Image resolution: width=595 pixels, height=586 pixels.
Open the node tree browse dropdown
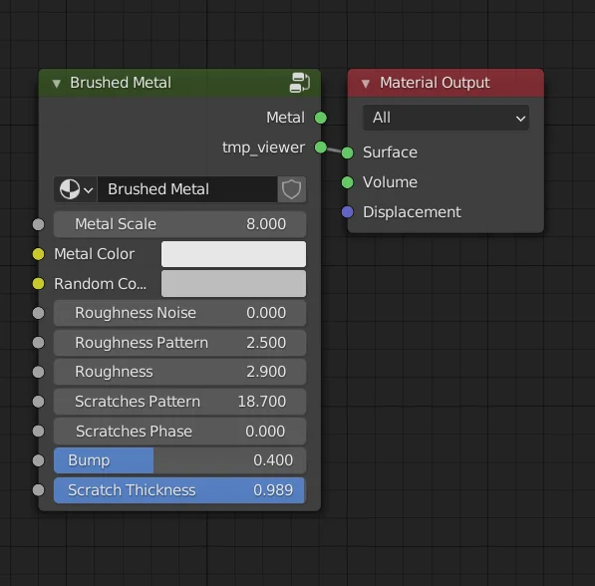click(x=76, y=189)
